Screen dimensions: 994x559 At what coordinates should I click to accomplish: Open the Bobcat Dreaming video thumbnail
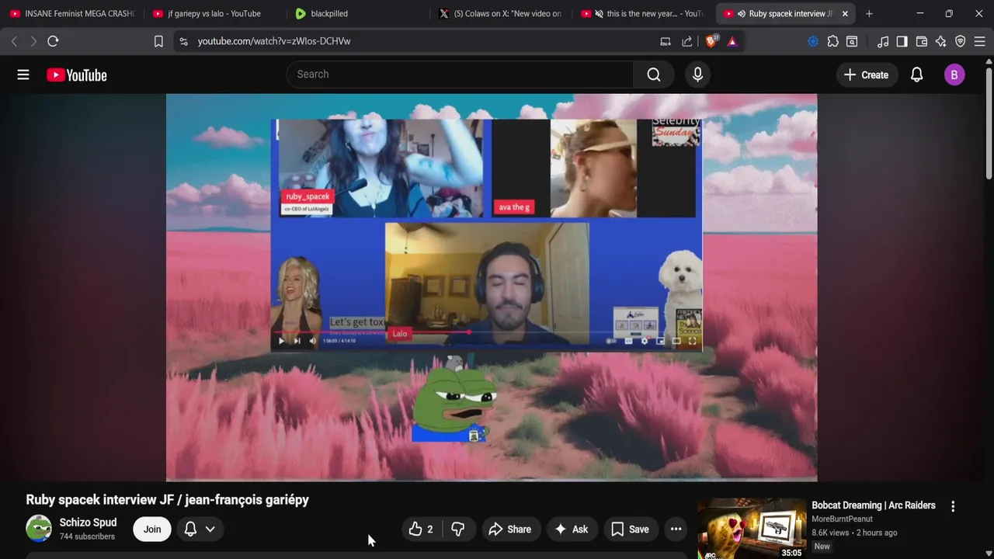click(752, 529)
